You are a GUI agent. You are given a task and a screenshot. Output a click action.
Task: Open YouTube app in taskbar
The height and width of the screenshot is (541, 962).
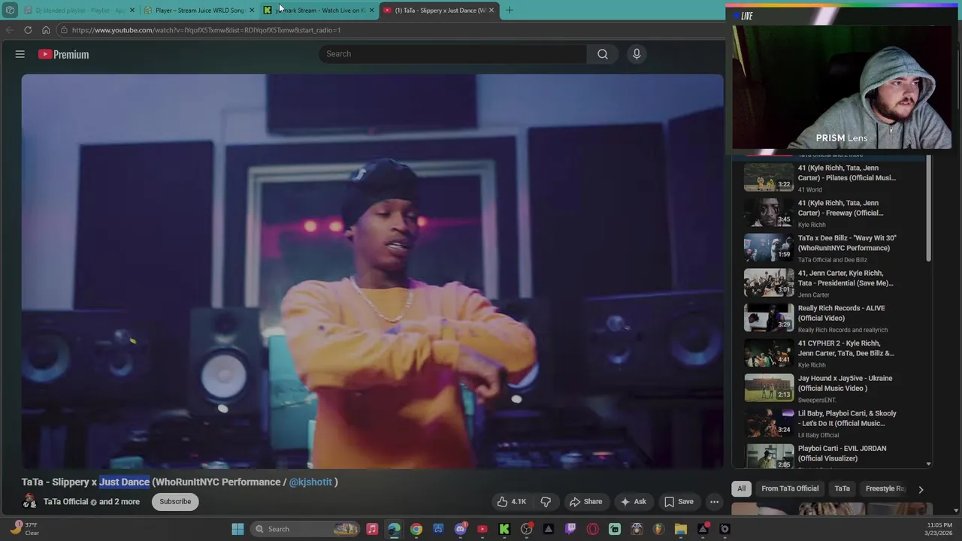click(x=483, y=529)
